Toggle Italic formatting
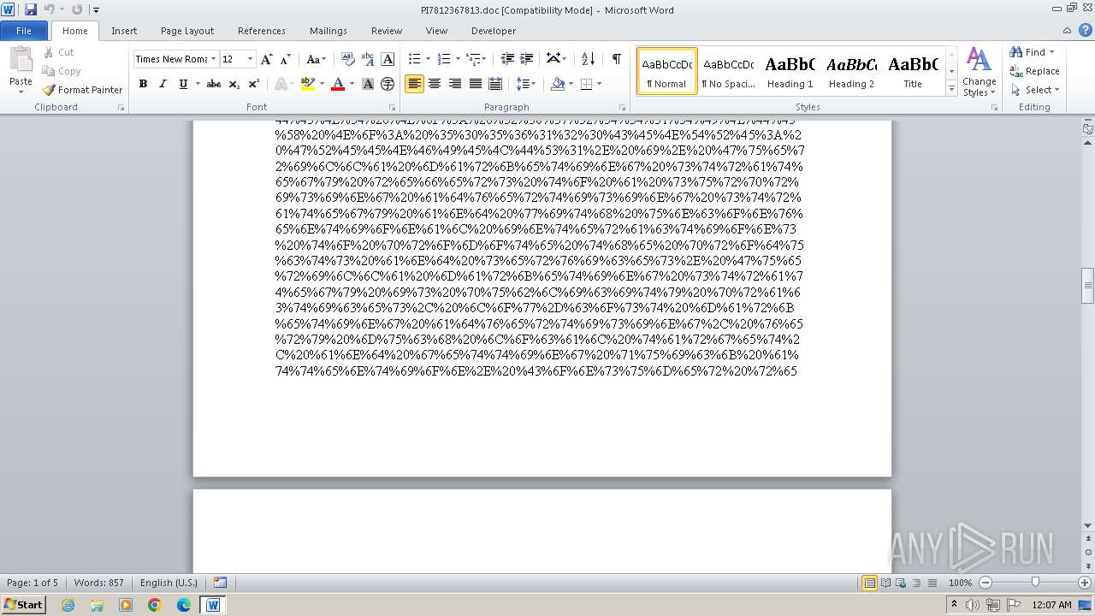This screenshot has width=1095, height=616. coord(163,84)
